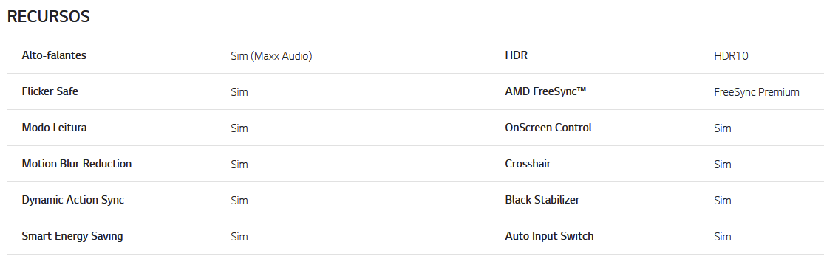
Task: Select the Alto-falantes spec label
Action: 54,55
